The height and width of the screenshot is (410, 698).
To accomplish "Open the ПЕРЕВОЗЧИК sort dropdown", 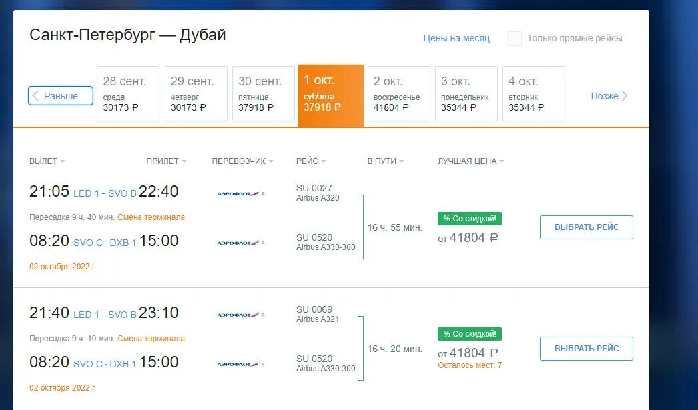I will pos(243,161).
